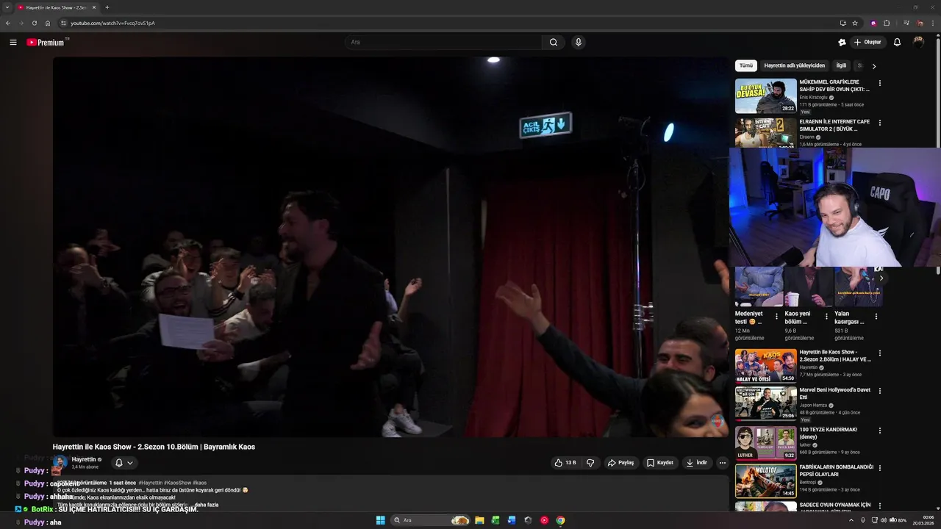The width and height of the screenshot is (941, 529).
Task: Open the Chrome profile avatar
Action: tap(920, 23)
